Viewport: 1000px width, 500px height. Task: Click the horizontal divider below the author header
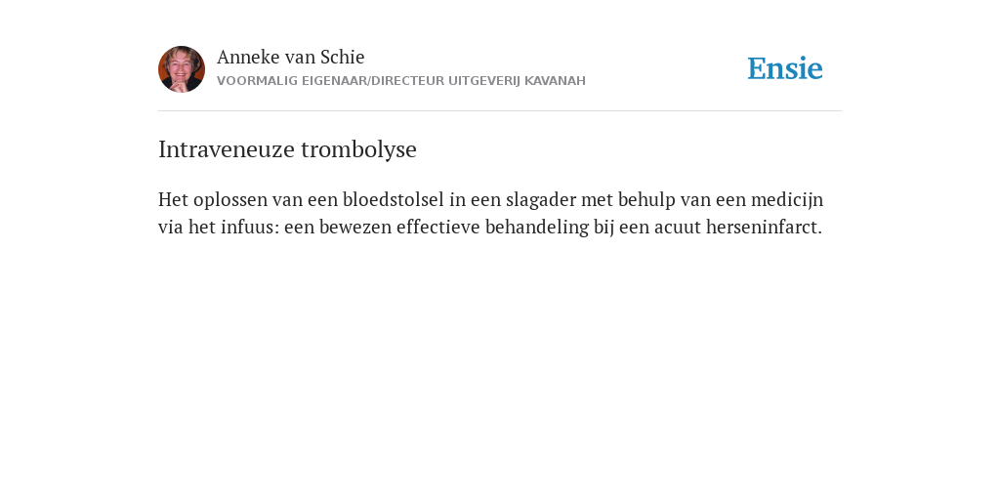point(500,111)
